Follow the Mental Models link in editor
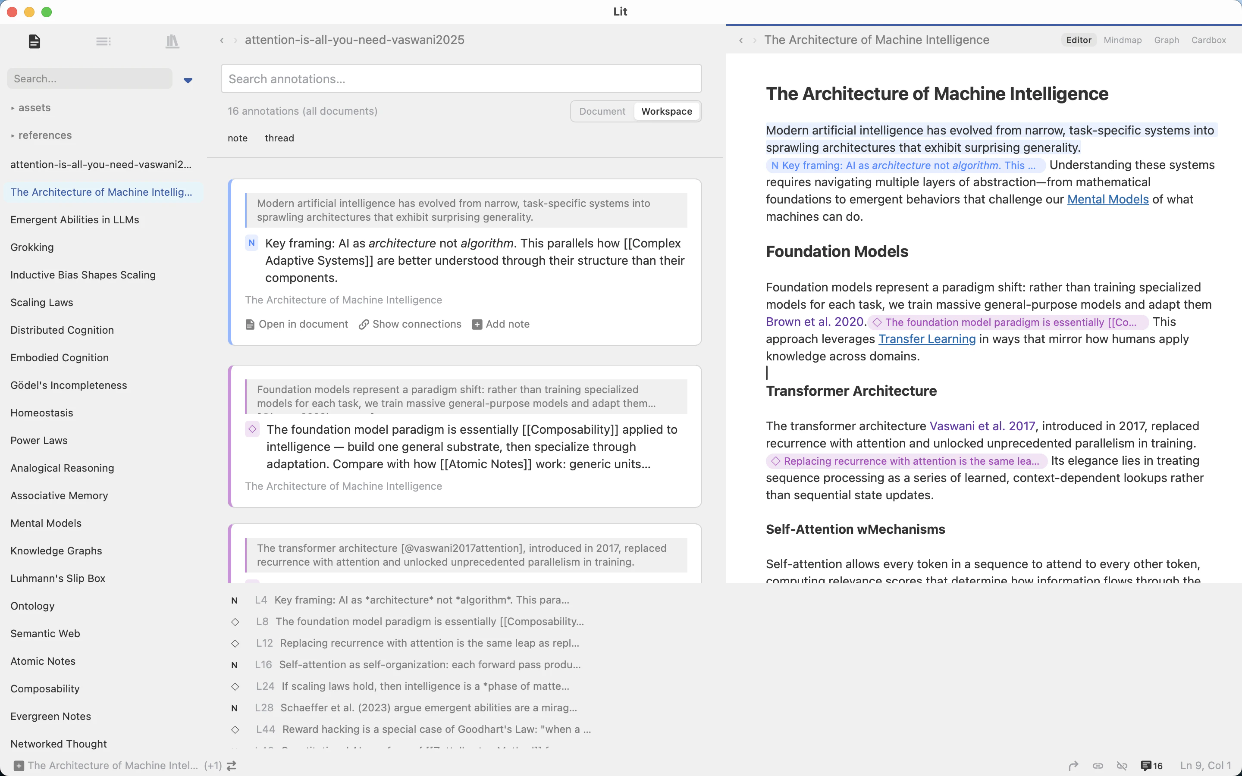This screenshot has height=776, width=1242. [1107, 199]
